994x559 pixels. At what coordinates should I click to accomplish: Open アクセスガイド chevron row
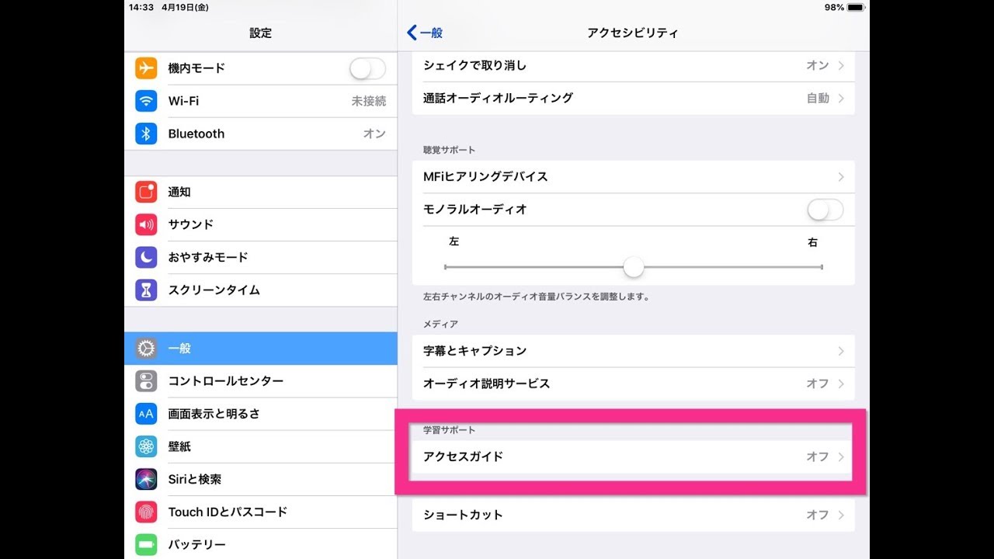840,457
